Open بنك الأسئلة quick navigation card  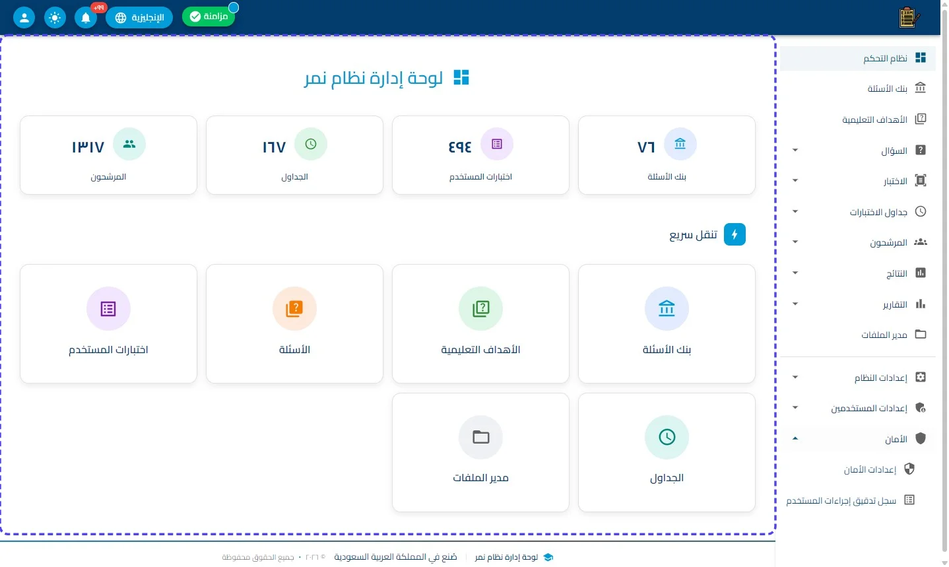(667, 323)
